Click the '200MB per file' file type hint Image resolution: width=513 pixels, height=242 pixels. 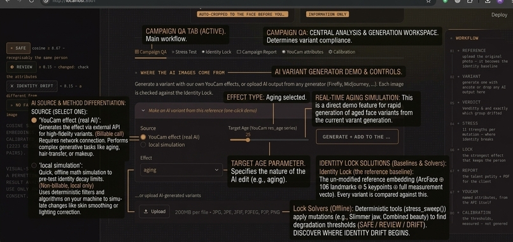pyautogui.click(x=227, y=212)
